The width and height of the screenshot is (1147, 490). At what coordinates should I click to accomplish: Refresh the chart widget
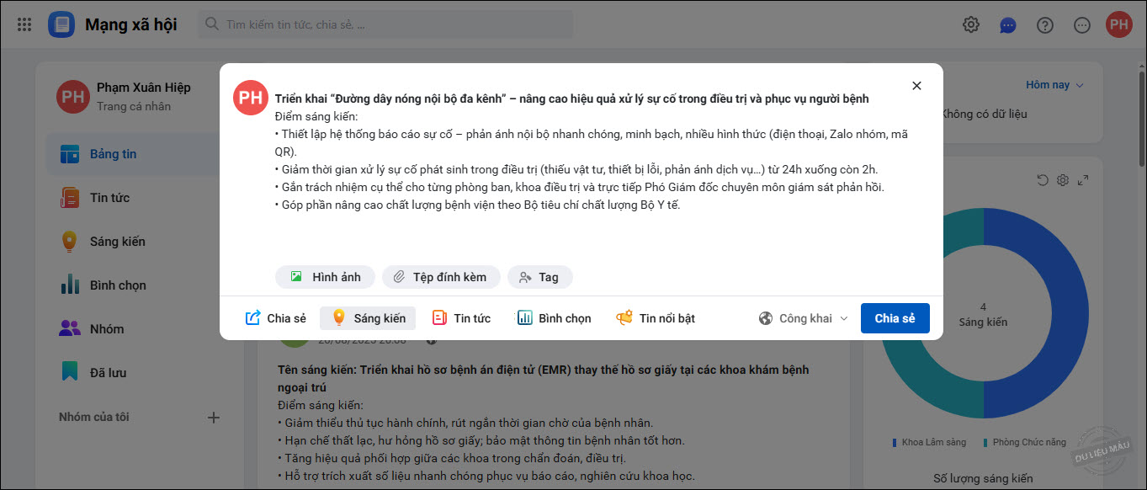click(x=1043, y=180)
